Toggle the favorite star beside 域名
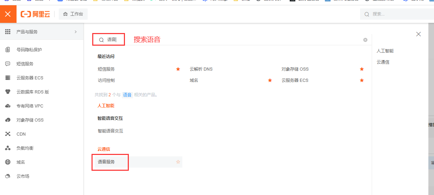This screenshot has height=195, width=434. click(x=270, y=80)
